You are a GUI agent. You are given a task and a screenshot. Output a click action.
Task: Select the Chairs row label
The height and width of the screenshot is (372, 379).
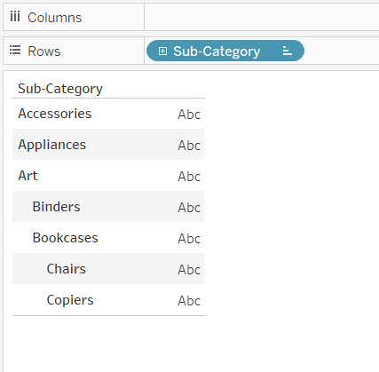[67, 269]
